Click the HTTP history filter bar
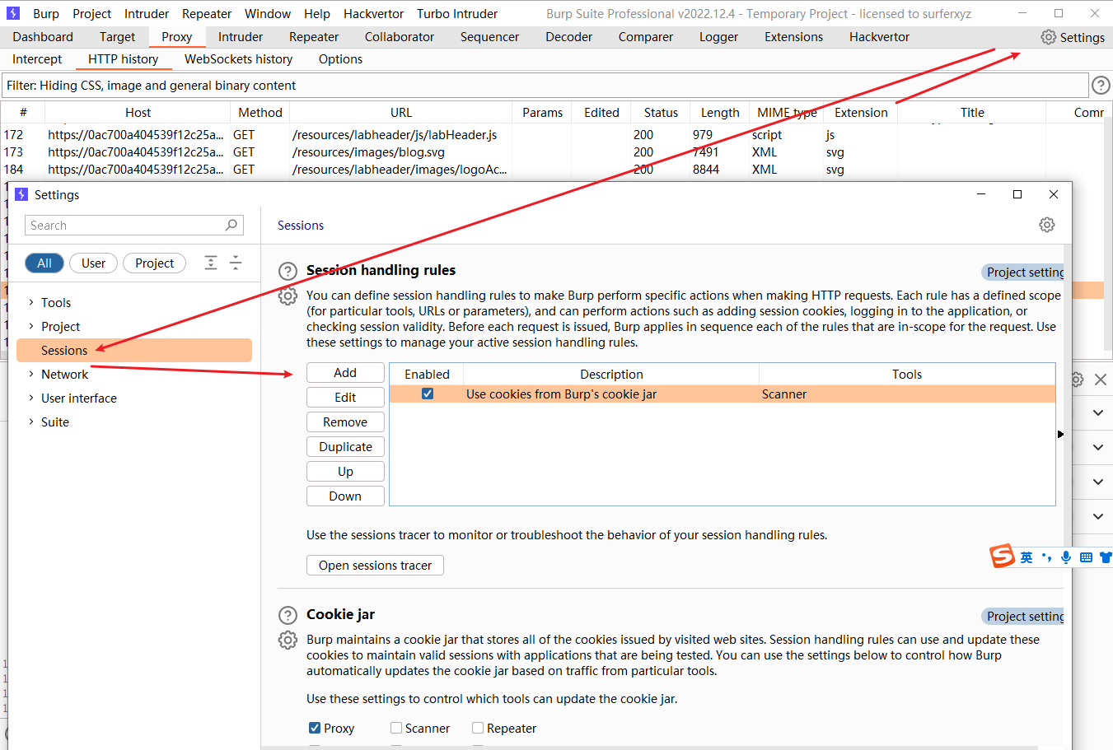 tap(545, 85)
